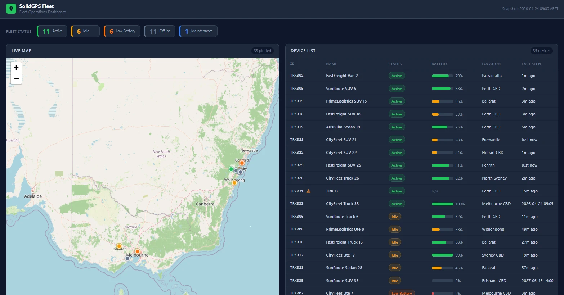Click the 'Parramatta' location cell
This screenshot has width=564, height=295.
(492, 76)
